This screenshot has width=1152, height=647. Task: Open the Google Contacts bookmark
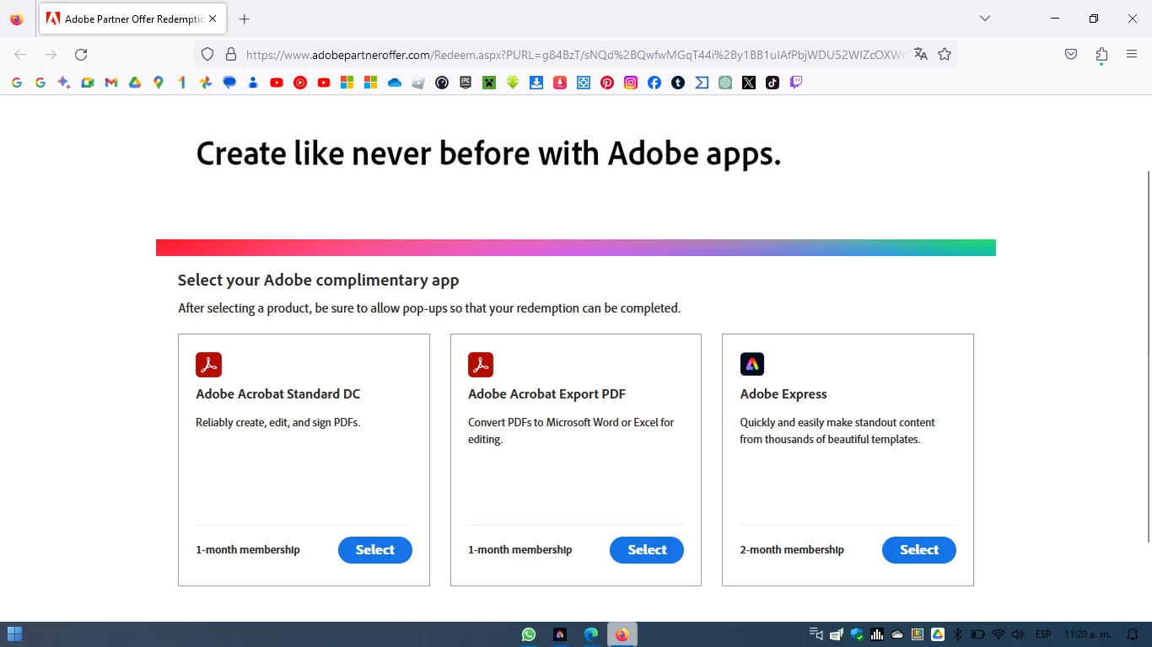(252, 83)
